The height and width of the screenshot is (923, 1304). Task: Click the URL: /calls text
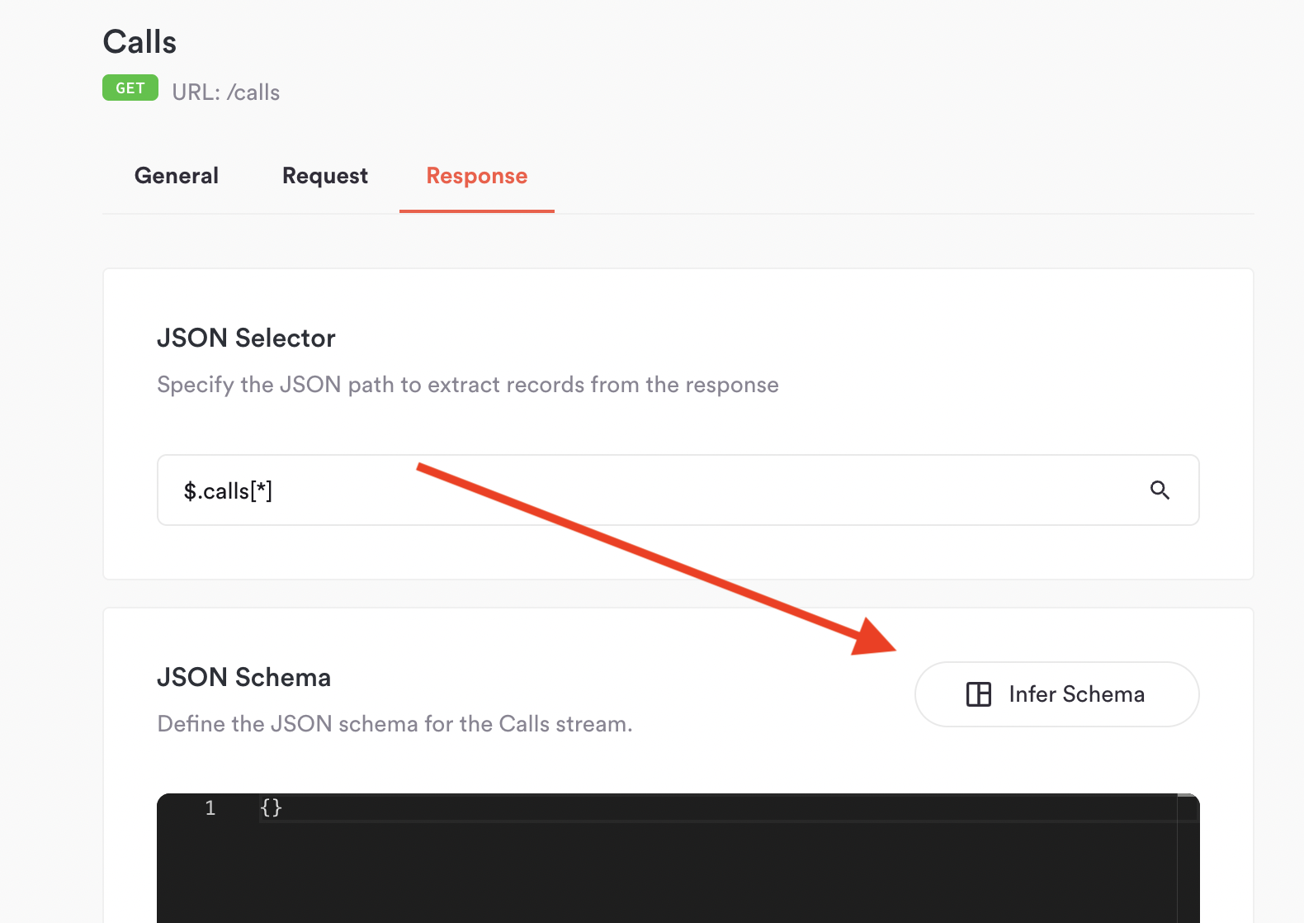click(226, 92)
